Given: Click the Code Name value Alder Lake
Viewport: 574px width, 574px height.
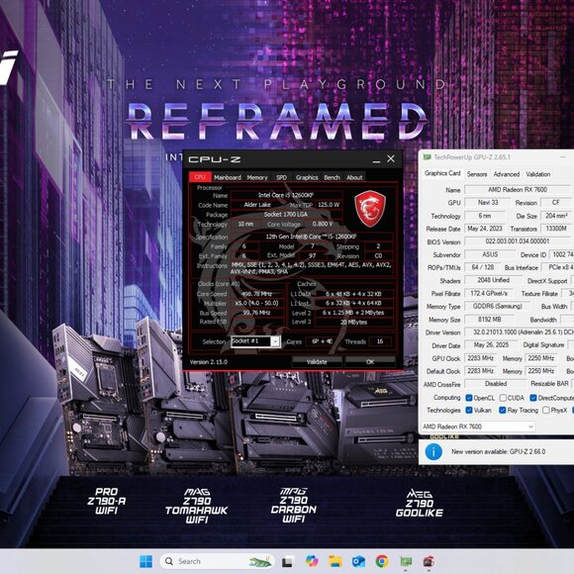Looking at the screenshot, I should point(257,205).
